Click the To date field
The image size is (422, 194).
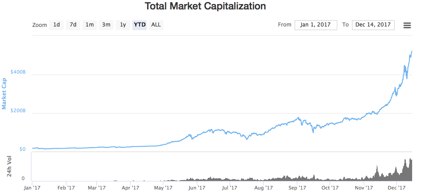[x=373, y=25]
